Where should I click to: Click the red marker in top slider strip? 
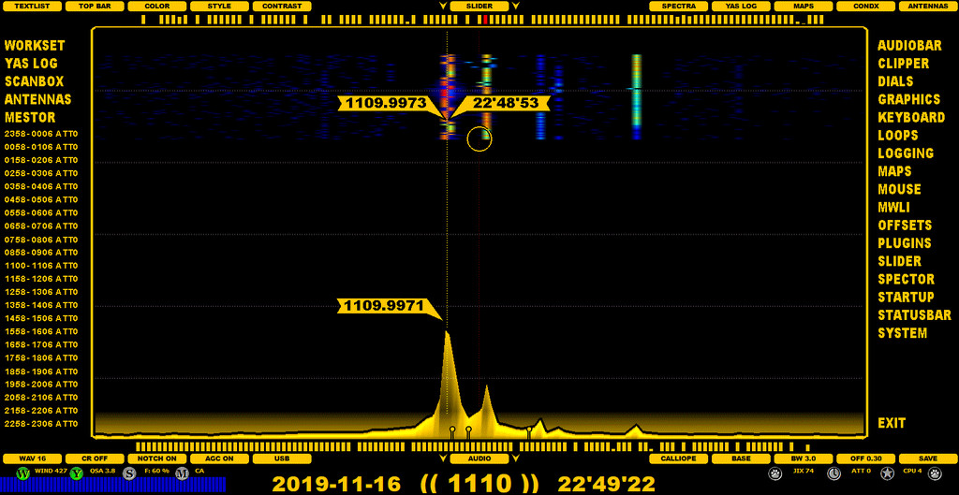tap(485, 19)
